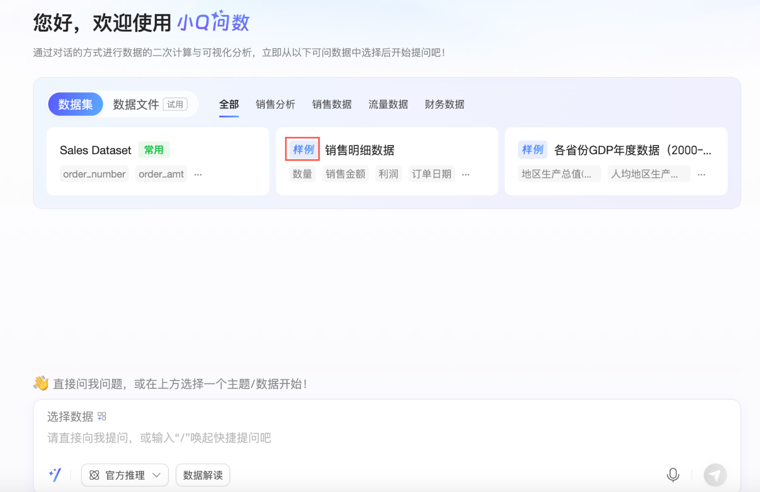Open the 官方推理 dropdown
Image resolution: width=760 pixels, height=492 pixels.
(125, 475)
